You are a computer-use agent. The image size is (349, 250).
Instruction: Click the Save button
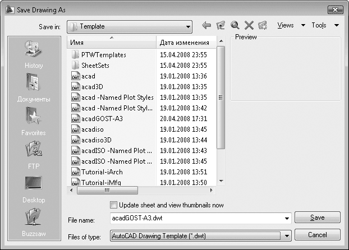(x=317, y=217)
